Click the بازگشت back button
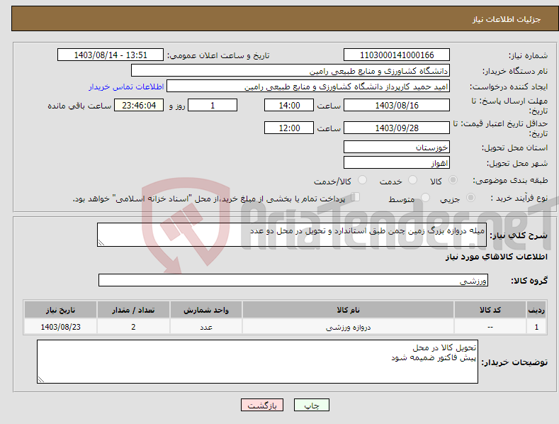559x424 pixels. coord(262,405)
